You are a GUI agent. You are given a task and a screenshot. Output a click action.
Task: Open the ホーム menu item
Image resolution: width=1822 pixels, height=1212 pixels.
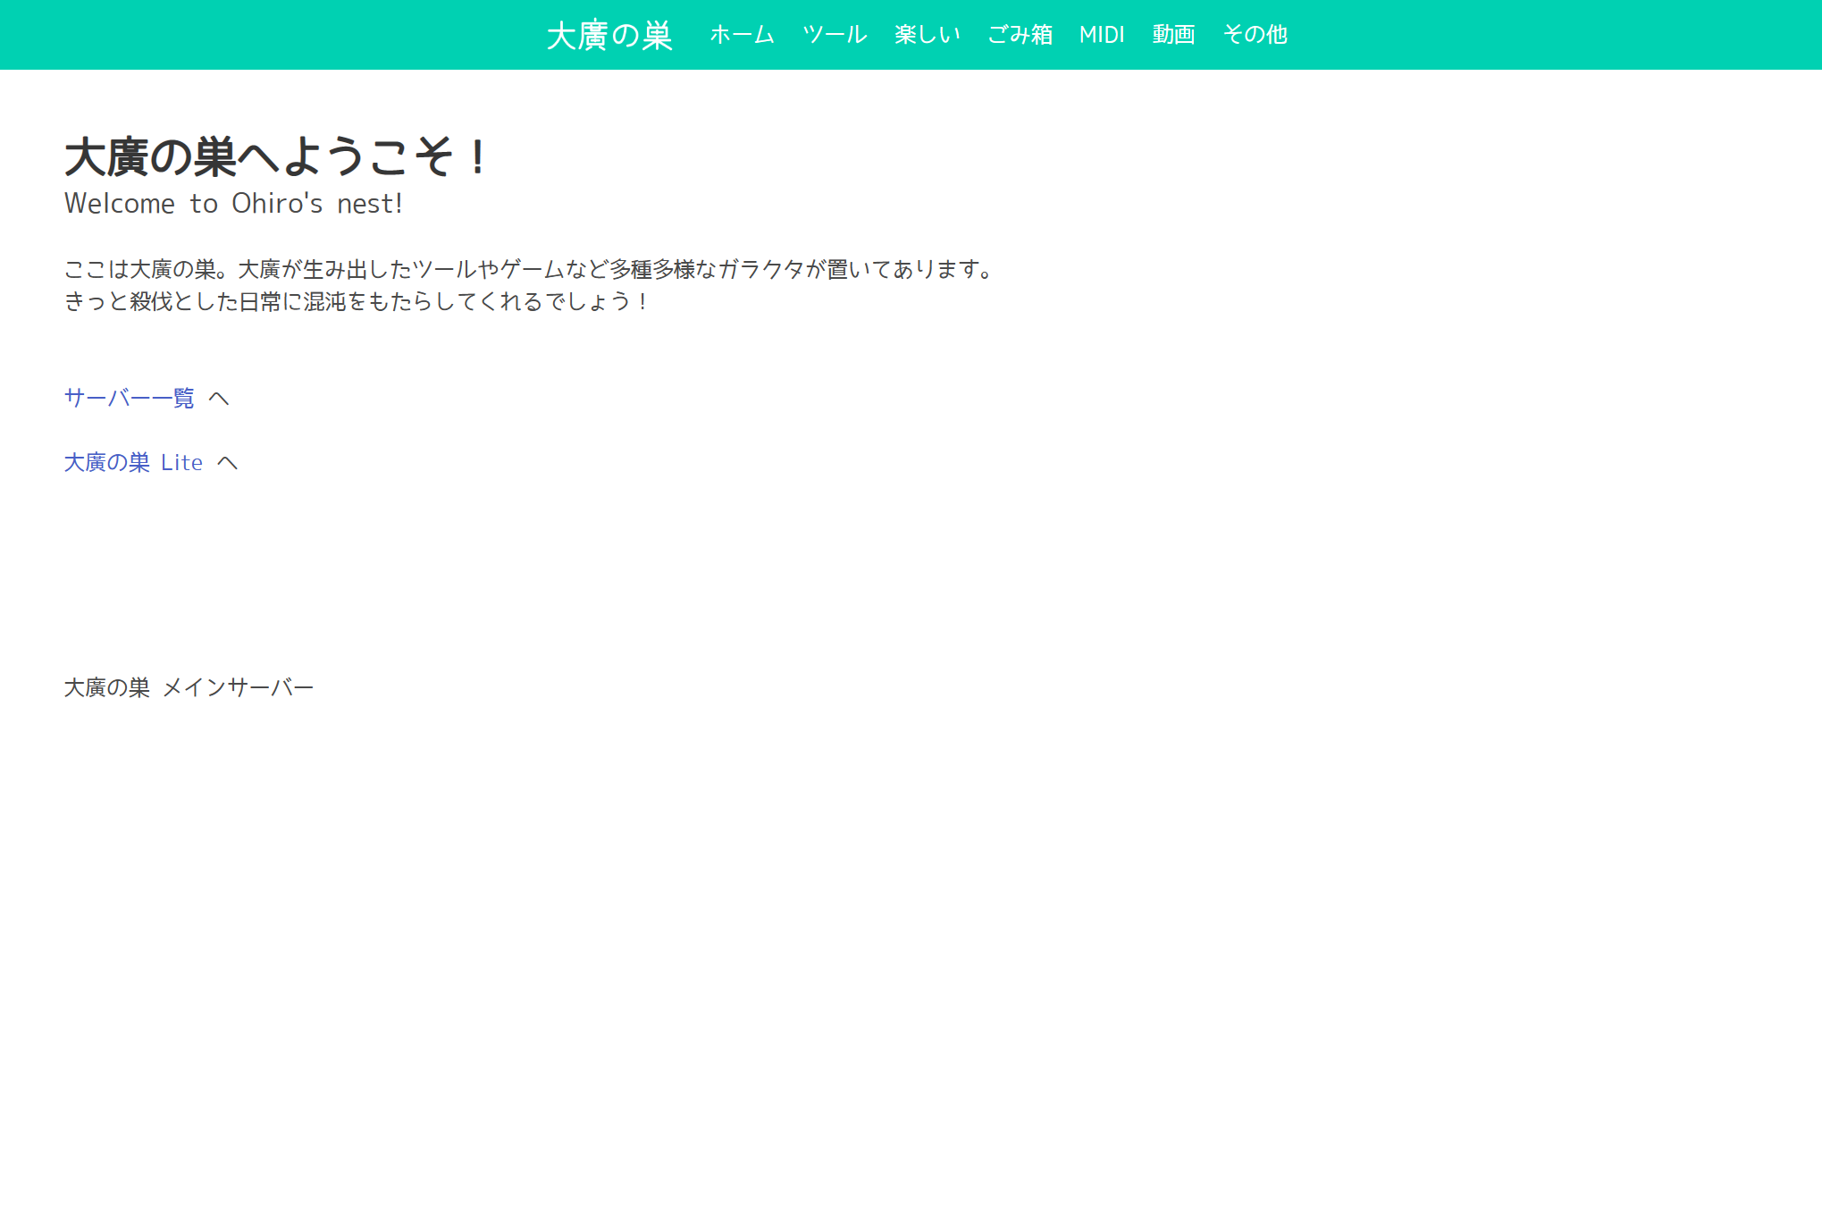pos(742,35)
